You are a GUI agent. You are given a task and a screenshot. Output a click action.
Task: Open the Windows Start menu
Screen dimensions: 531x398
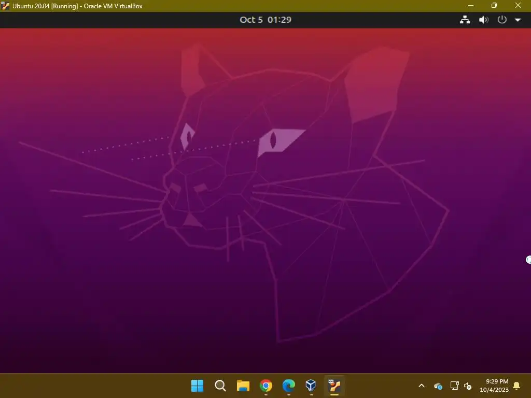tap(197, 386)
